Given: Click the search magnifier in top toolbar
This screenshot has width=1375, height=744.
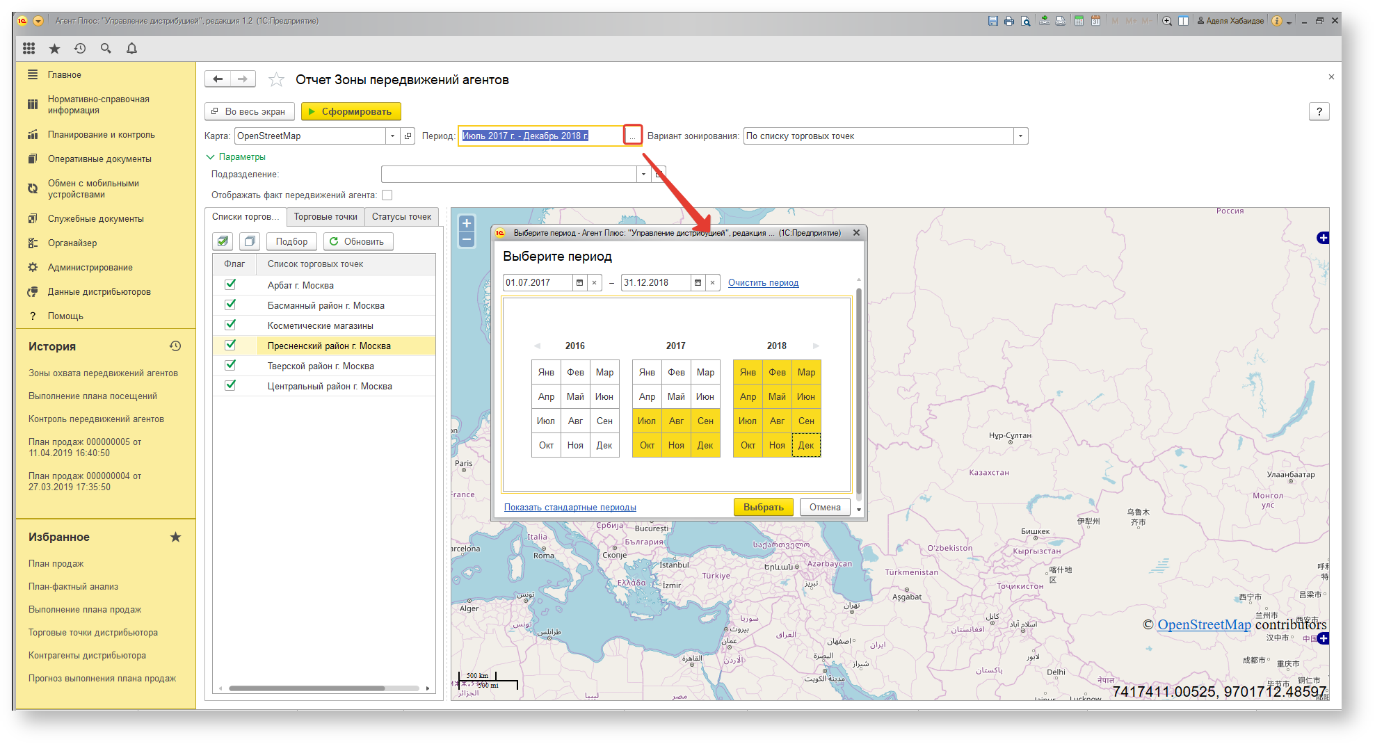Looking at the screenshot, I should pyautogui.click(x=106, y=48).
